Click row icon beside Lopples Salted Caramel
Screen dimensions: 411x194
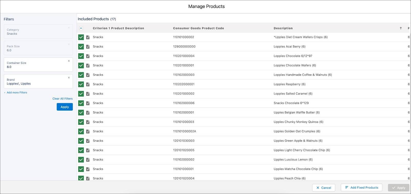(x=88, y=94)
